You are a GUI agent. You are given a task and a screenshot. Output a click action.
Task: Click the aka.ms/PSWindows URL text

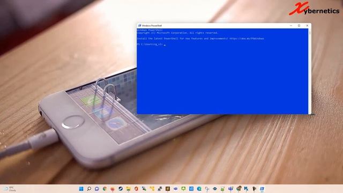[x=247, y=39]
